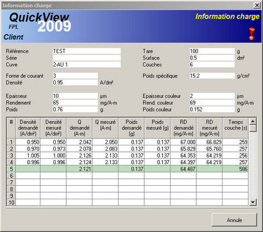Select row header number 7

(12, 182)
